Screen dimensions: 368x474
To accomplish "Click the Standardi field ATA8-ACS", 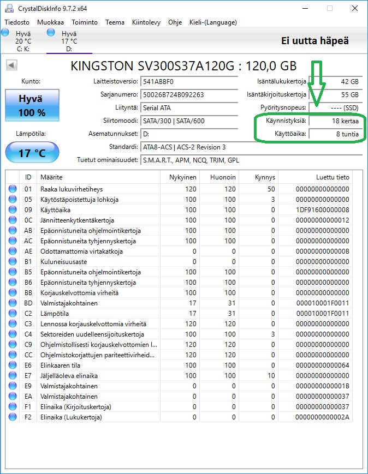I will (x=251, y=147).
